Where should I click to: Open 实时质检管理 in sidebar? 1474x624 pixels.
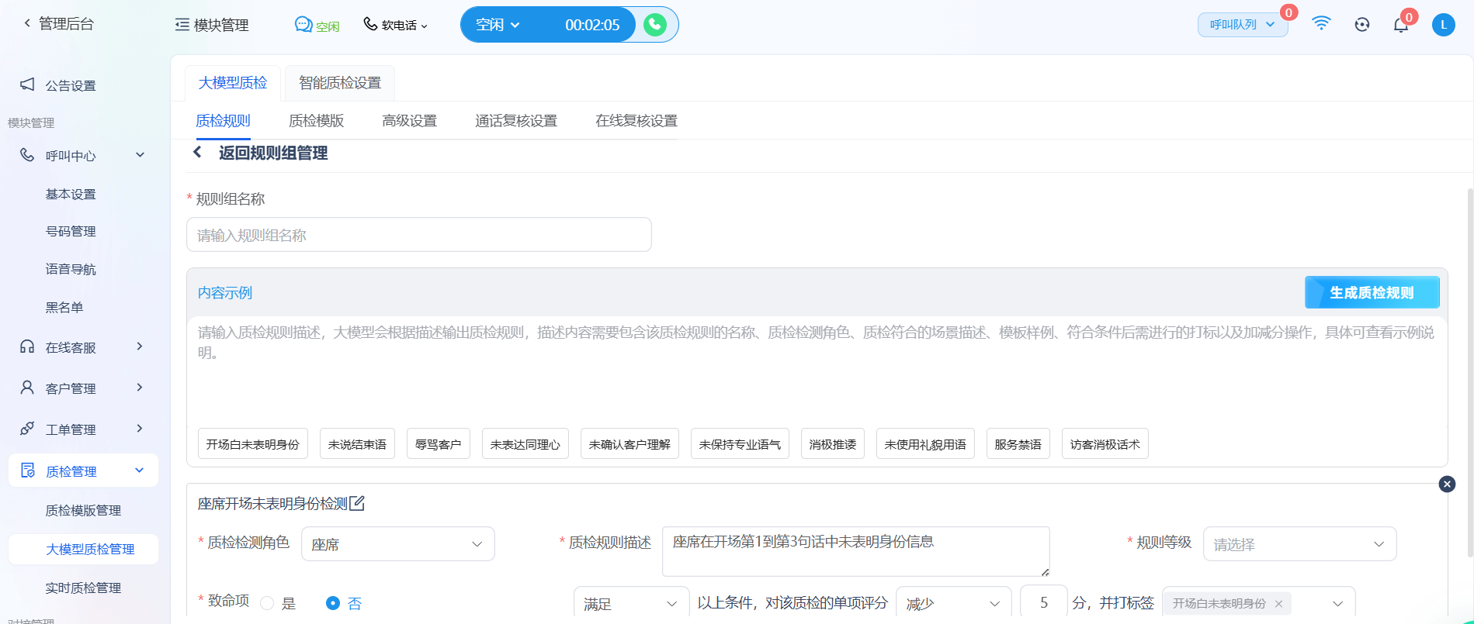coord(83,588)
